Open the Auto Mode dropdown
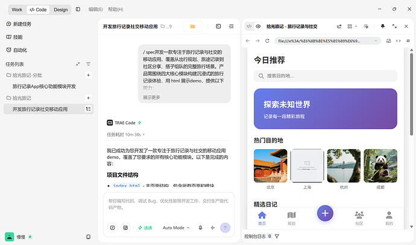 point(176,227)
